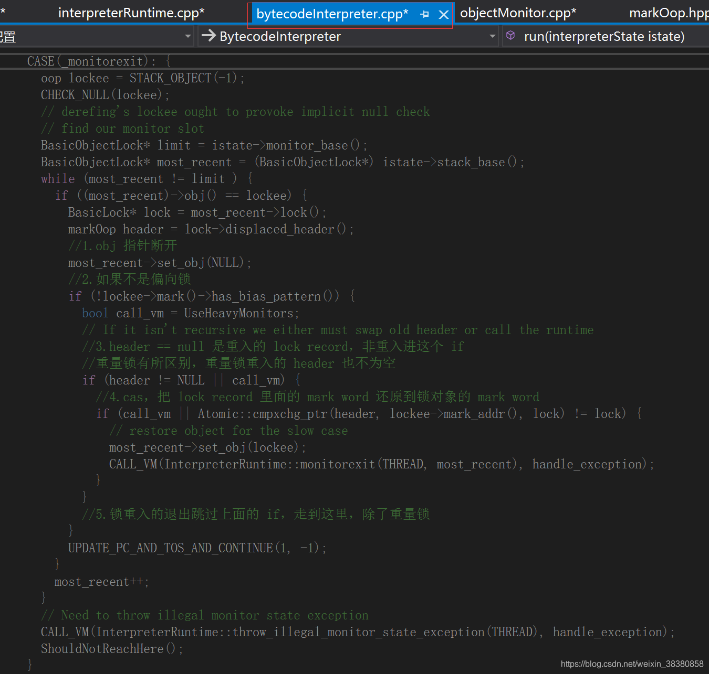This screenshot has height=674, width=709.
Task: Open the BytecodeInterpreter class scope dropdown
Action: pyautogui.click(x=348, y=36)
